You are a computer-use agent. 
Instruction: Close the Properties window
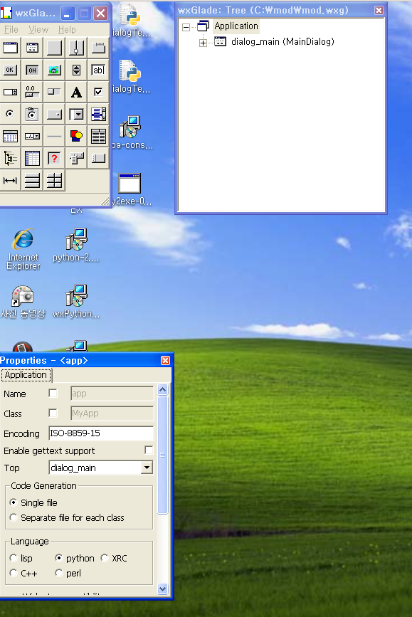pos(165,360)
